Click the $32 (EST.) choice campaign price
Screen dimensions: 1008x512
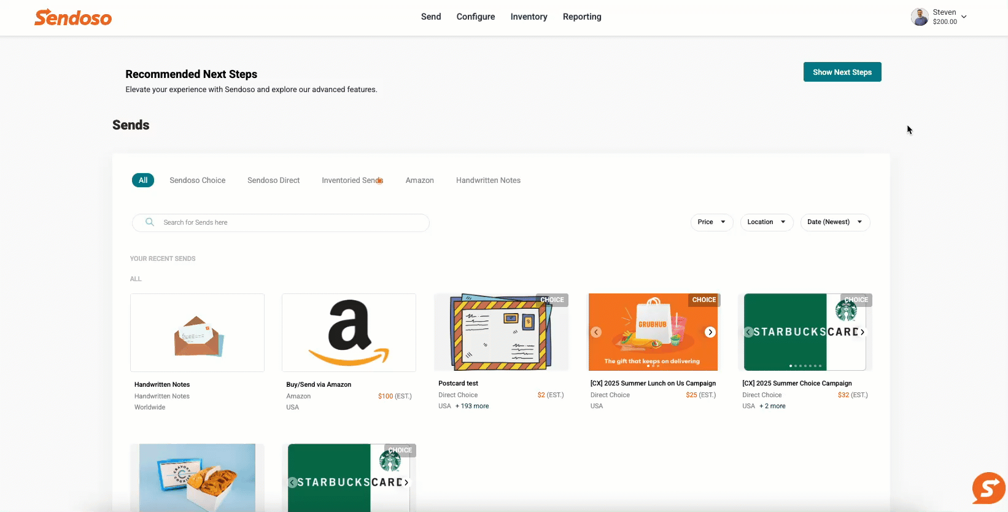[853, 395]
